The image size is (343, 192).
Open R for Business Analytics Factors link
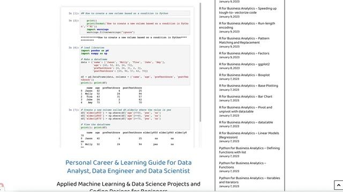click(x=244, y=53)
